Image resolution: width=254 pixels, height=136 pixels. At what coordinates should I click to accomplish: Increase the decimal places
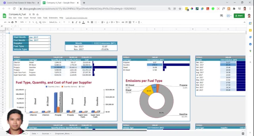(x=40, y=22)
